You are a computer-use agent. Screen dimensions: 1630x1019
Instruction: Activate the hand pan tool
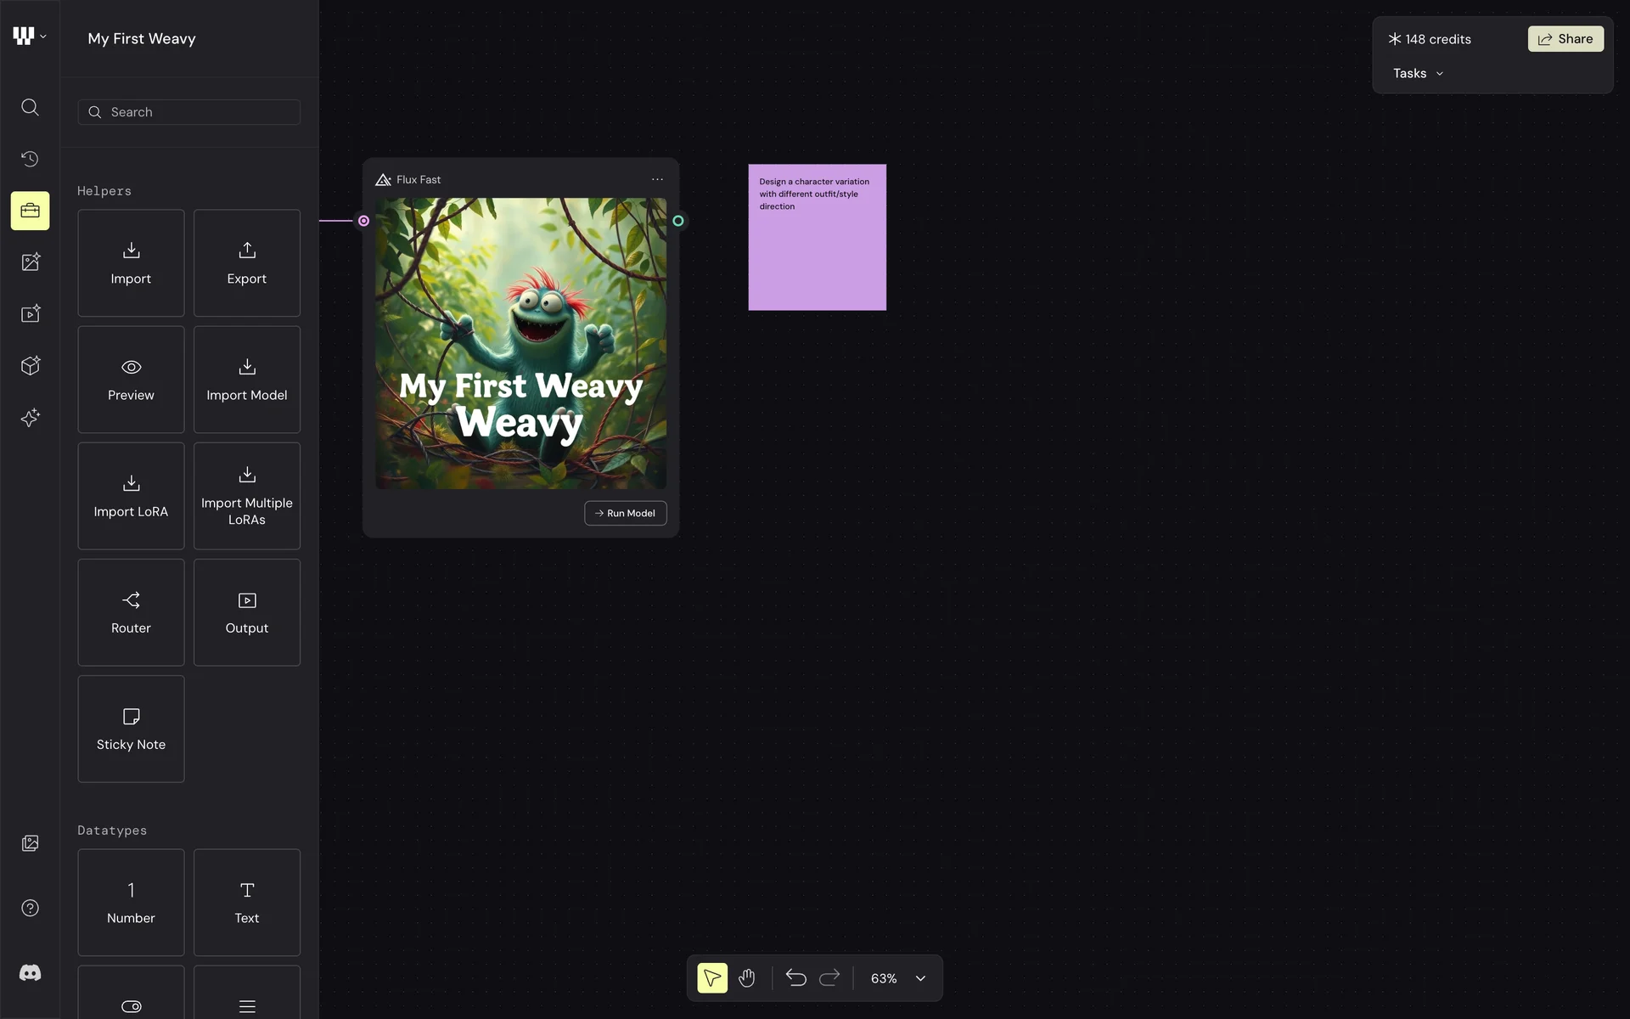[746, 978]
